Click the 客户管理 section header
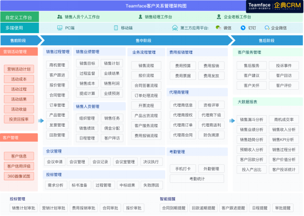The image size is (304, 216). click(19, 138)
